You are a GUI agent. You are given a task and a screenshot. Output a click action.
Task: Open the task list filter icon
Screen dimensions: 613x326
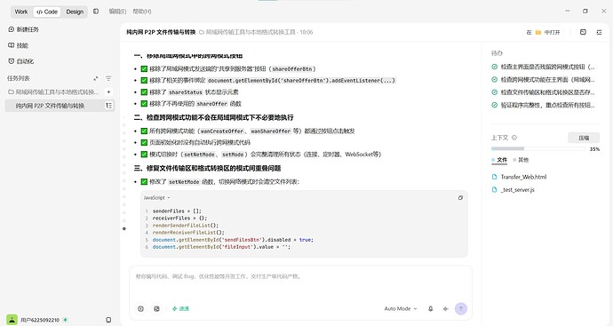pos(108,78)
